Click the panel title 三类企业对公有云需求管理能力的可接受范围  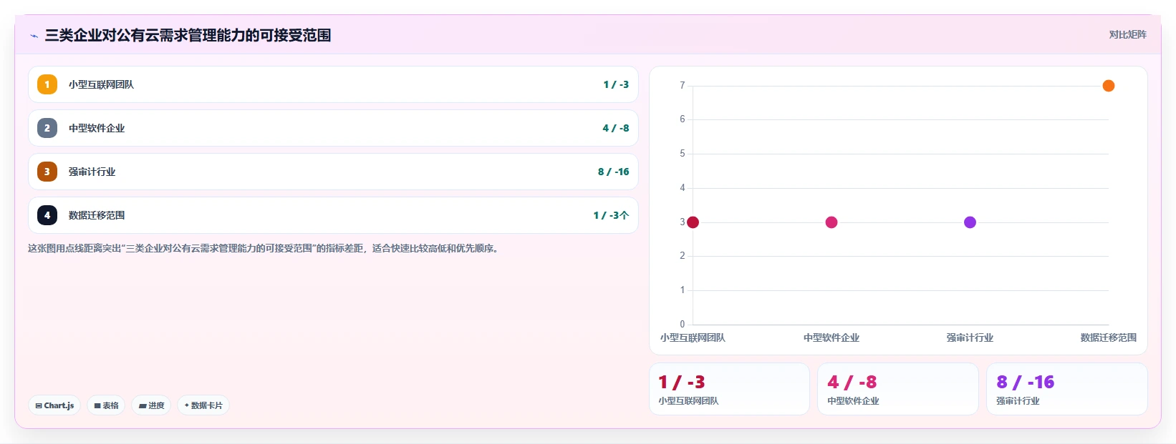coord(188,36)
